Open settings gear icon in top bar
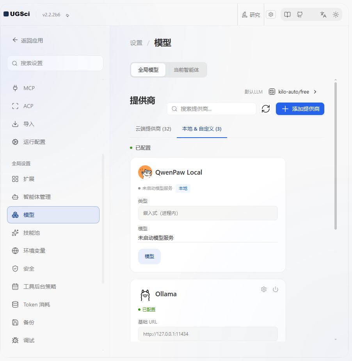The height and width of the screenshot is (361, 352). [271, 14]
